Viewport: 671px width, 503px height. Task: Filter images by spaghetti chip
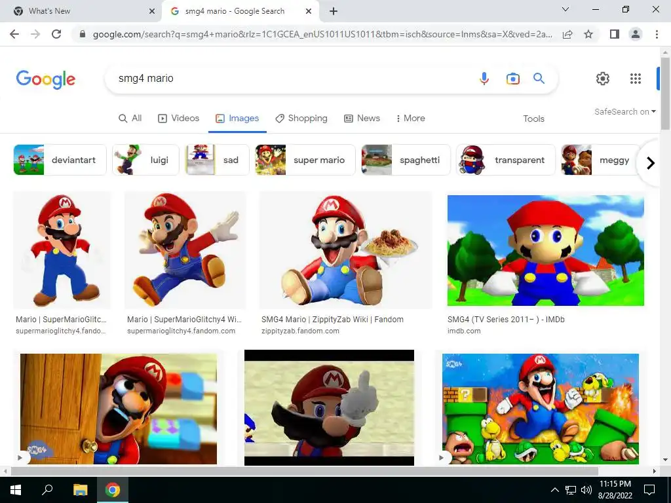(406, 160)
